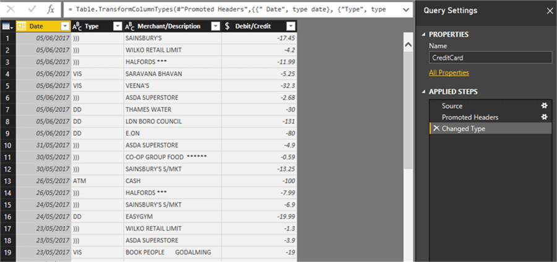Click the CASH merchant cell

pyautogui.click(x=173, y=181)
